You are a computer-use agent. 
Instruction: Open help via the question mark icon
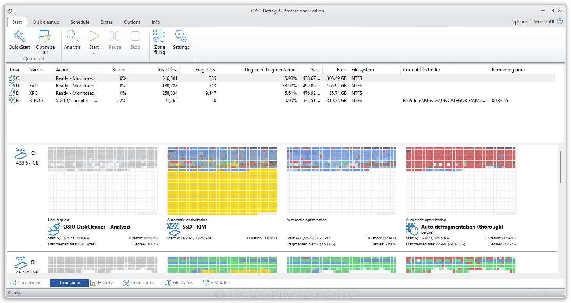[x=560, y=21]
